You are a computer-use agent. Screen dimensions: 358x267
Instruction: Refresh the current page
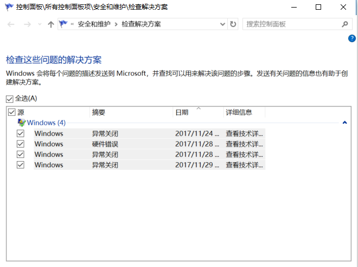233,24
